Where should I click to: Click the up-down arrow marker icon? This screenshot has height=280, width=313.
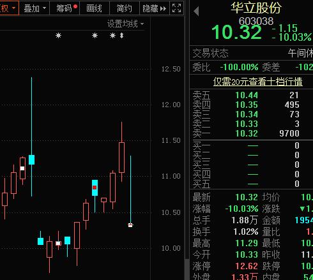pyautogui.click(x=121, y=35)
